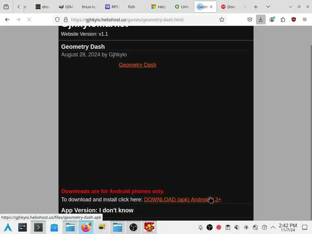
Task: Click the red recording indicator tray icon
Action: click(219, 227)
